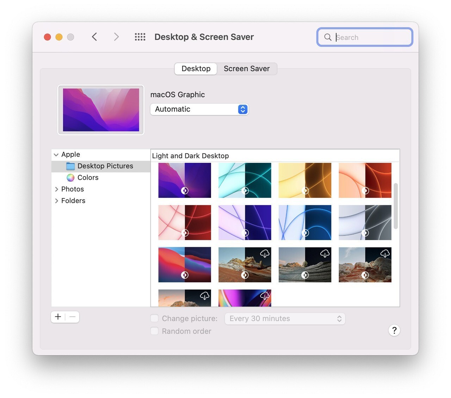This screenshot has width=451, height=398.
Task: Click the show all preferences grid icon
Action: 140,37
